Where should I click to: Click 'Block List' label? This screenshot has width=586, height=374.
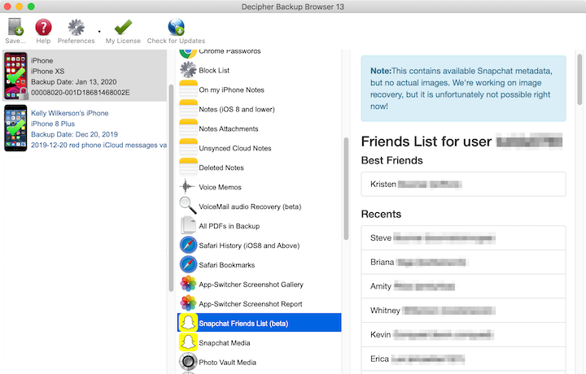pyautogui.click(x=214, y=70)
